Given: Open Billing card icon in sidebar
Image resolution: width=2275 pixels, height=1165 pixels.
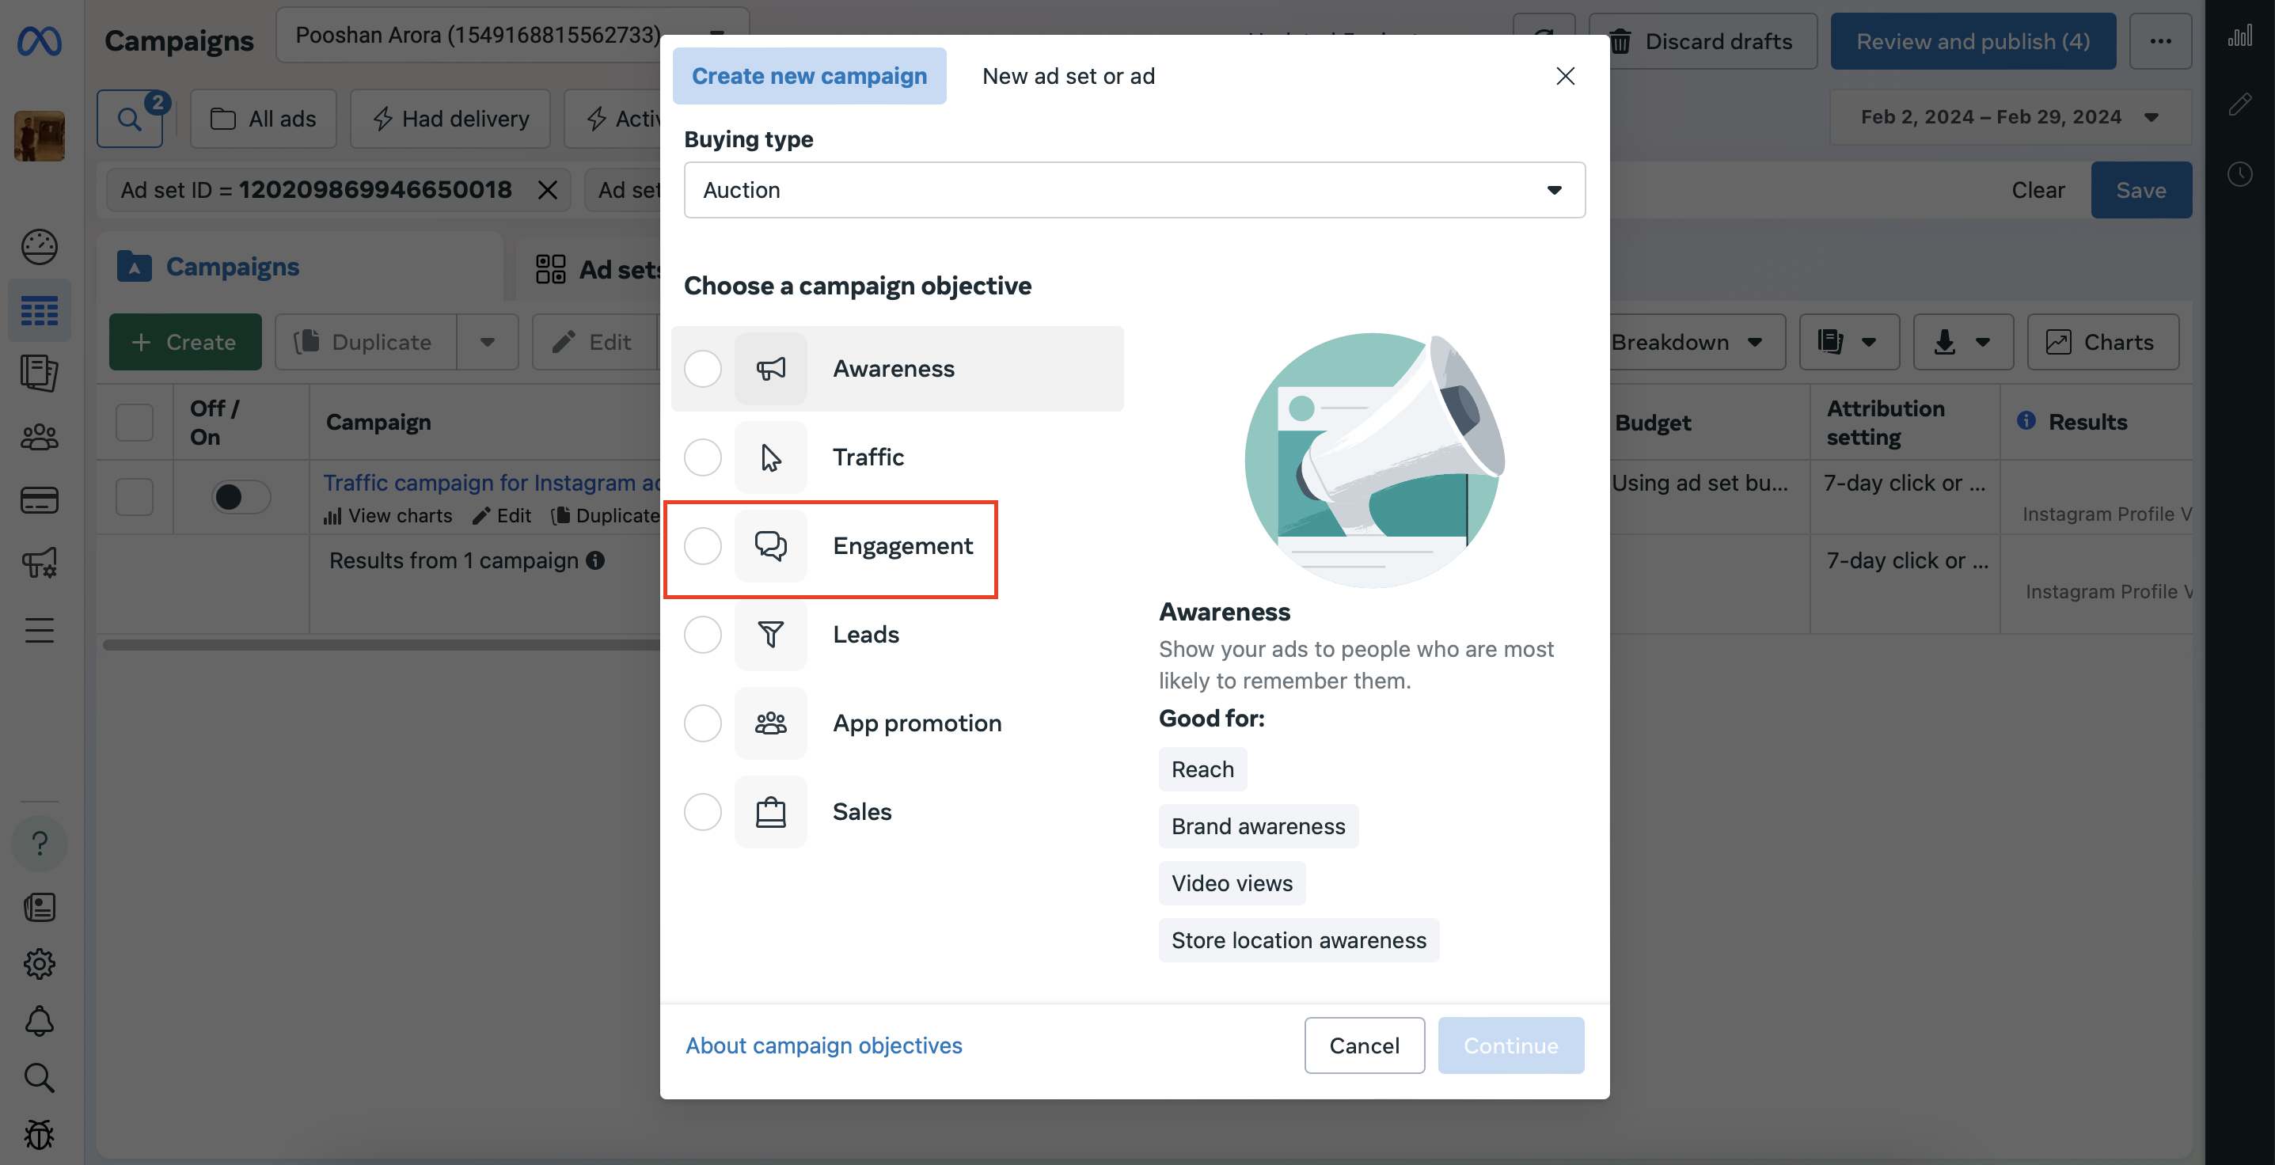Looking at the screenshot, I should tap(39, 500).
